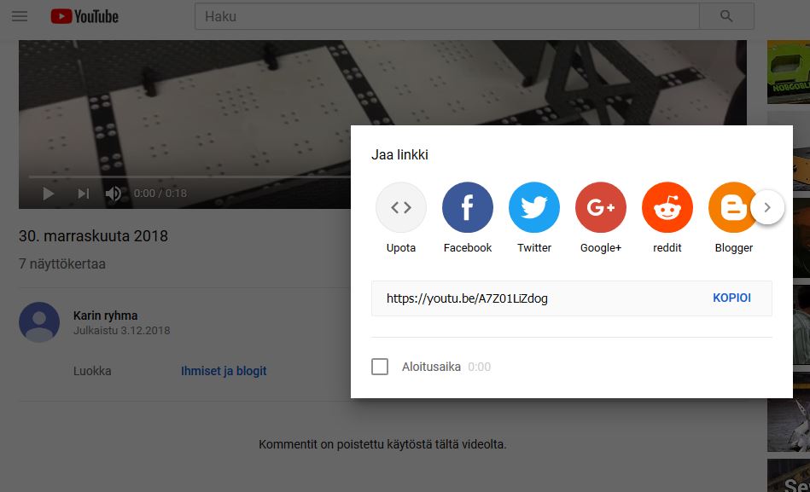Click the Karin ryhma channel avatar
This screenshot has height=492, width=810.
(x=39, y=322)
